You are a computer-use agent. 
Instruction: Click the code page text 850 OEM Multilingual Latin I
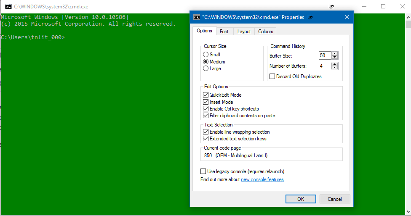coord(236,155)
